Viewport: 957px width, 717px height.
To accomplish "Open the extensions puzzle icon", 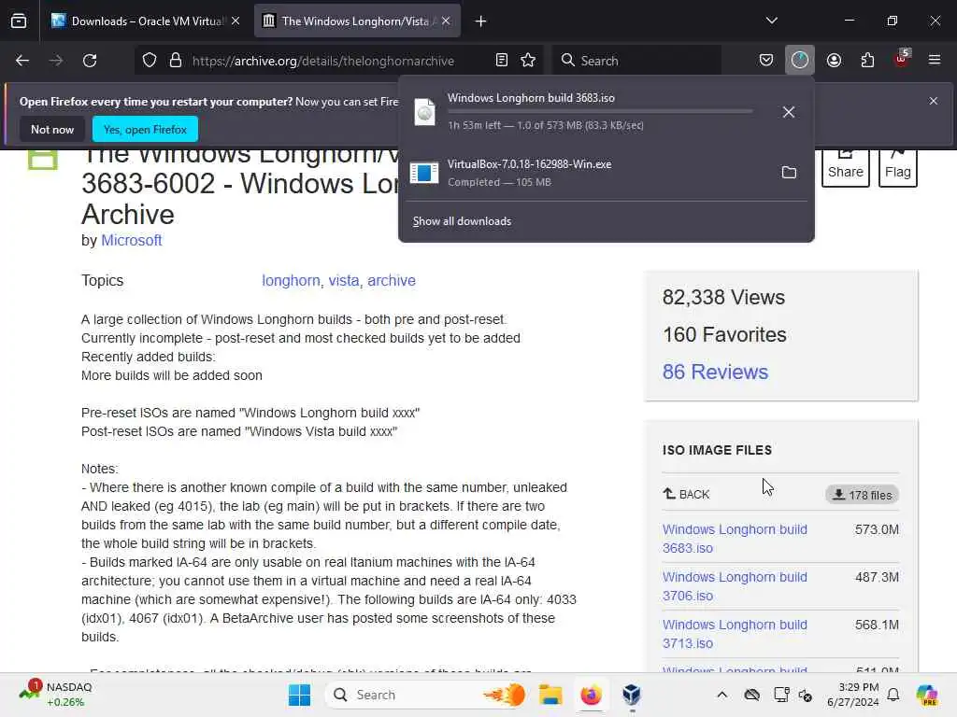I will coord(867,61).
